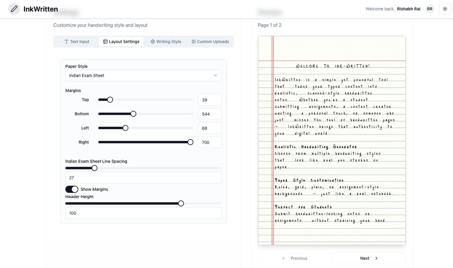The width and height of the screenshot is (453, 268).
Task: Adjust the Right margin slider
Action: pyautogui.click(x=190, y=142)
